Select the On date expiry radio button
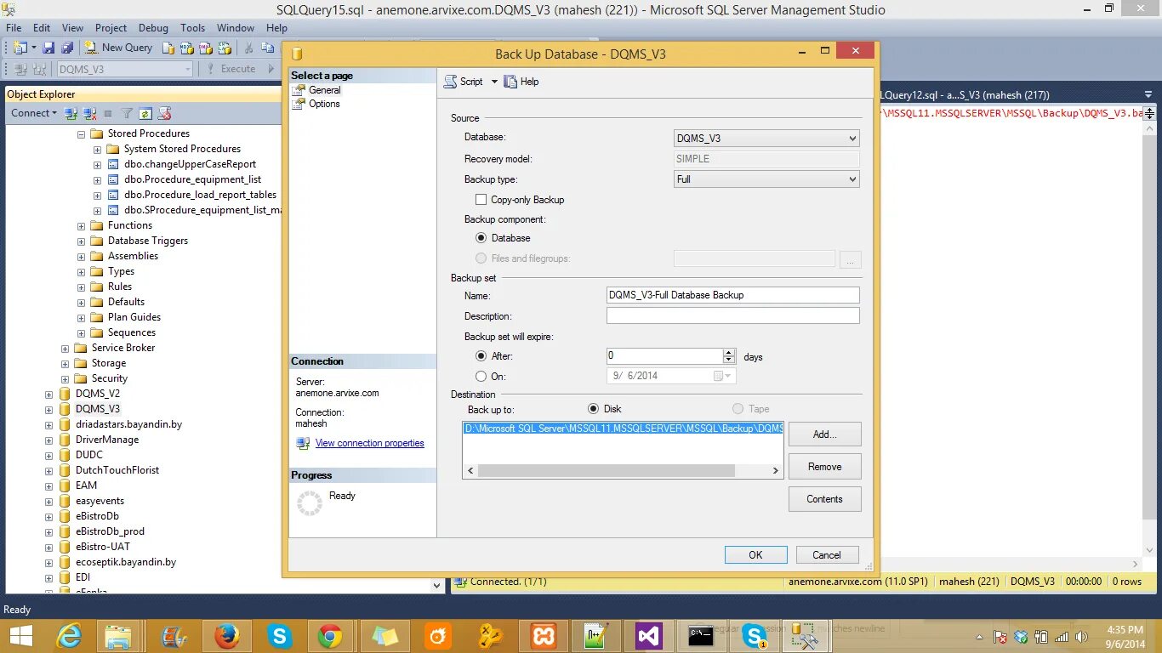The height and width of the screenshot is (653, 1162). (x=481, y=376)
